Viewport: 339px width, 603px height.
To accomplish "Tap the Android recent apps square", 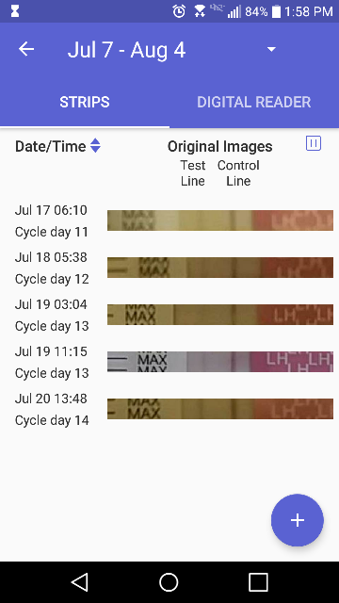I will (258, 582).
